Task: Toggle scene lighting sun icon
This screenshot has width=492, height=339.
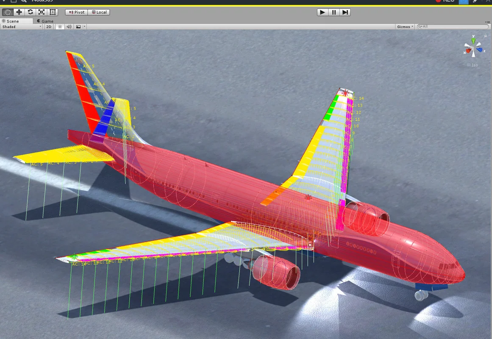Action: pyautogui.click(x=60, y=27)
